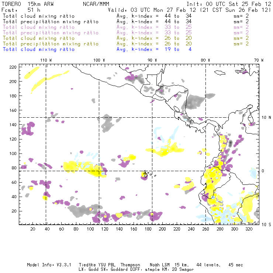Click the '45 sec' time step text

tap(236, 265)
